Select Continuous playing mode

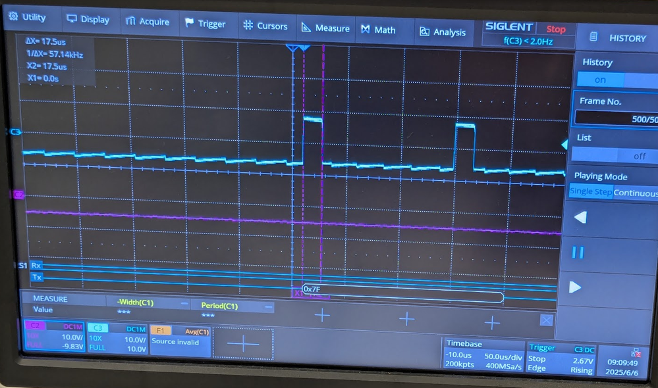tap(636, 193)
